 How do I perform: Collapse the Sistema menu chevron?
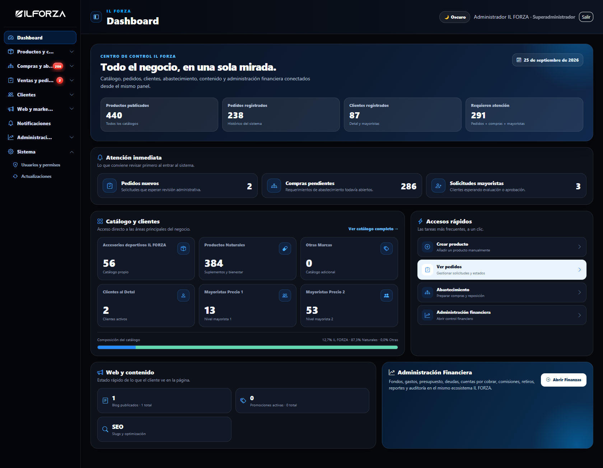72,152
